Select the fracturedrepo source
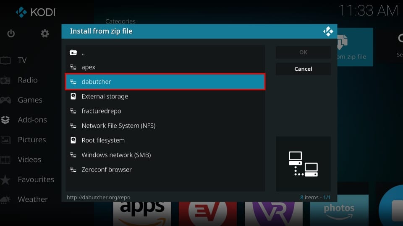This screenshot has width=403, height=226. 165,111
